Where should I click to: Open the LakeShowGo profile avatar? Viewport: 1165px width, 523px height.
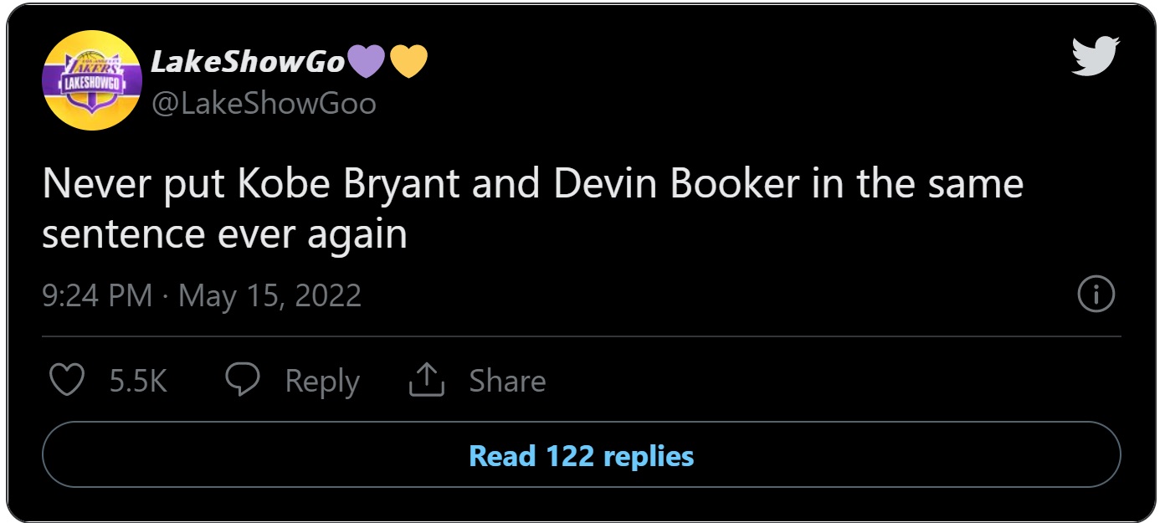(91, 80)
